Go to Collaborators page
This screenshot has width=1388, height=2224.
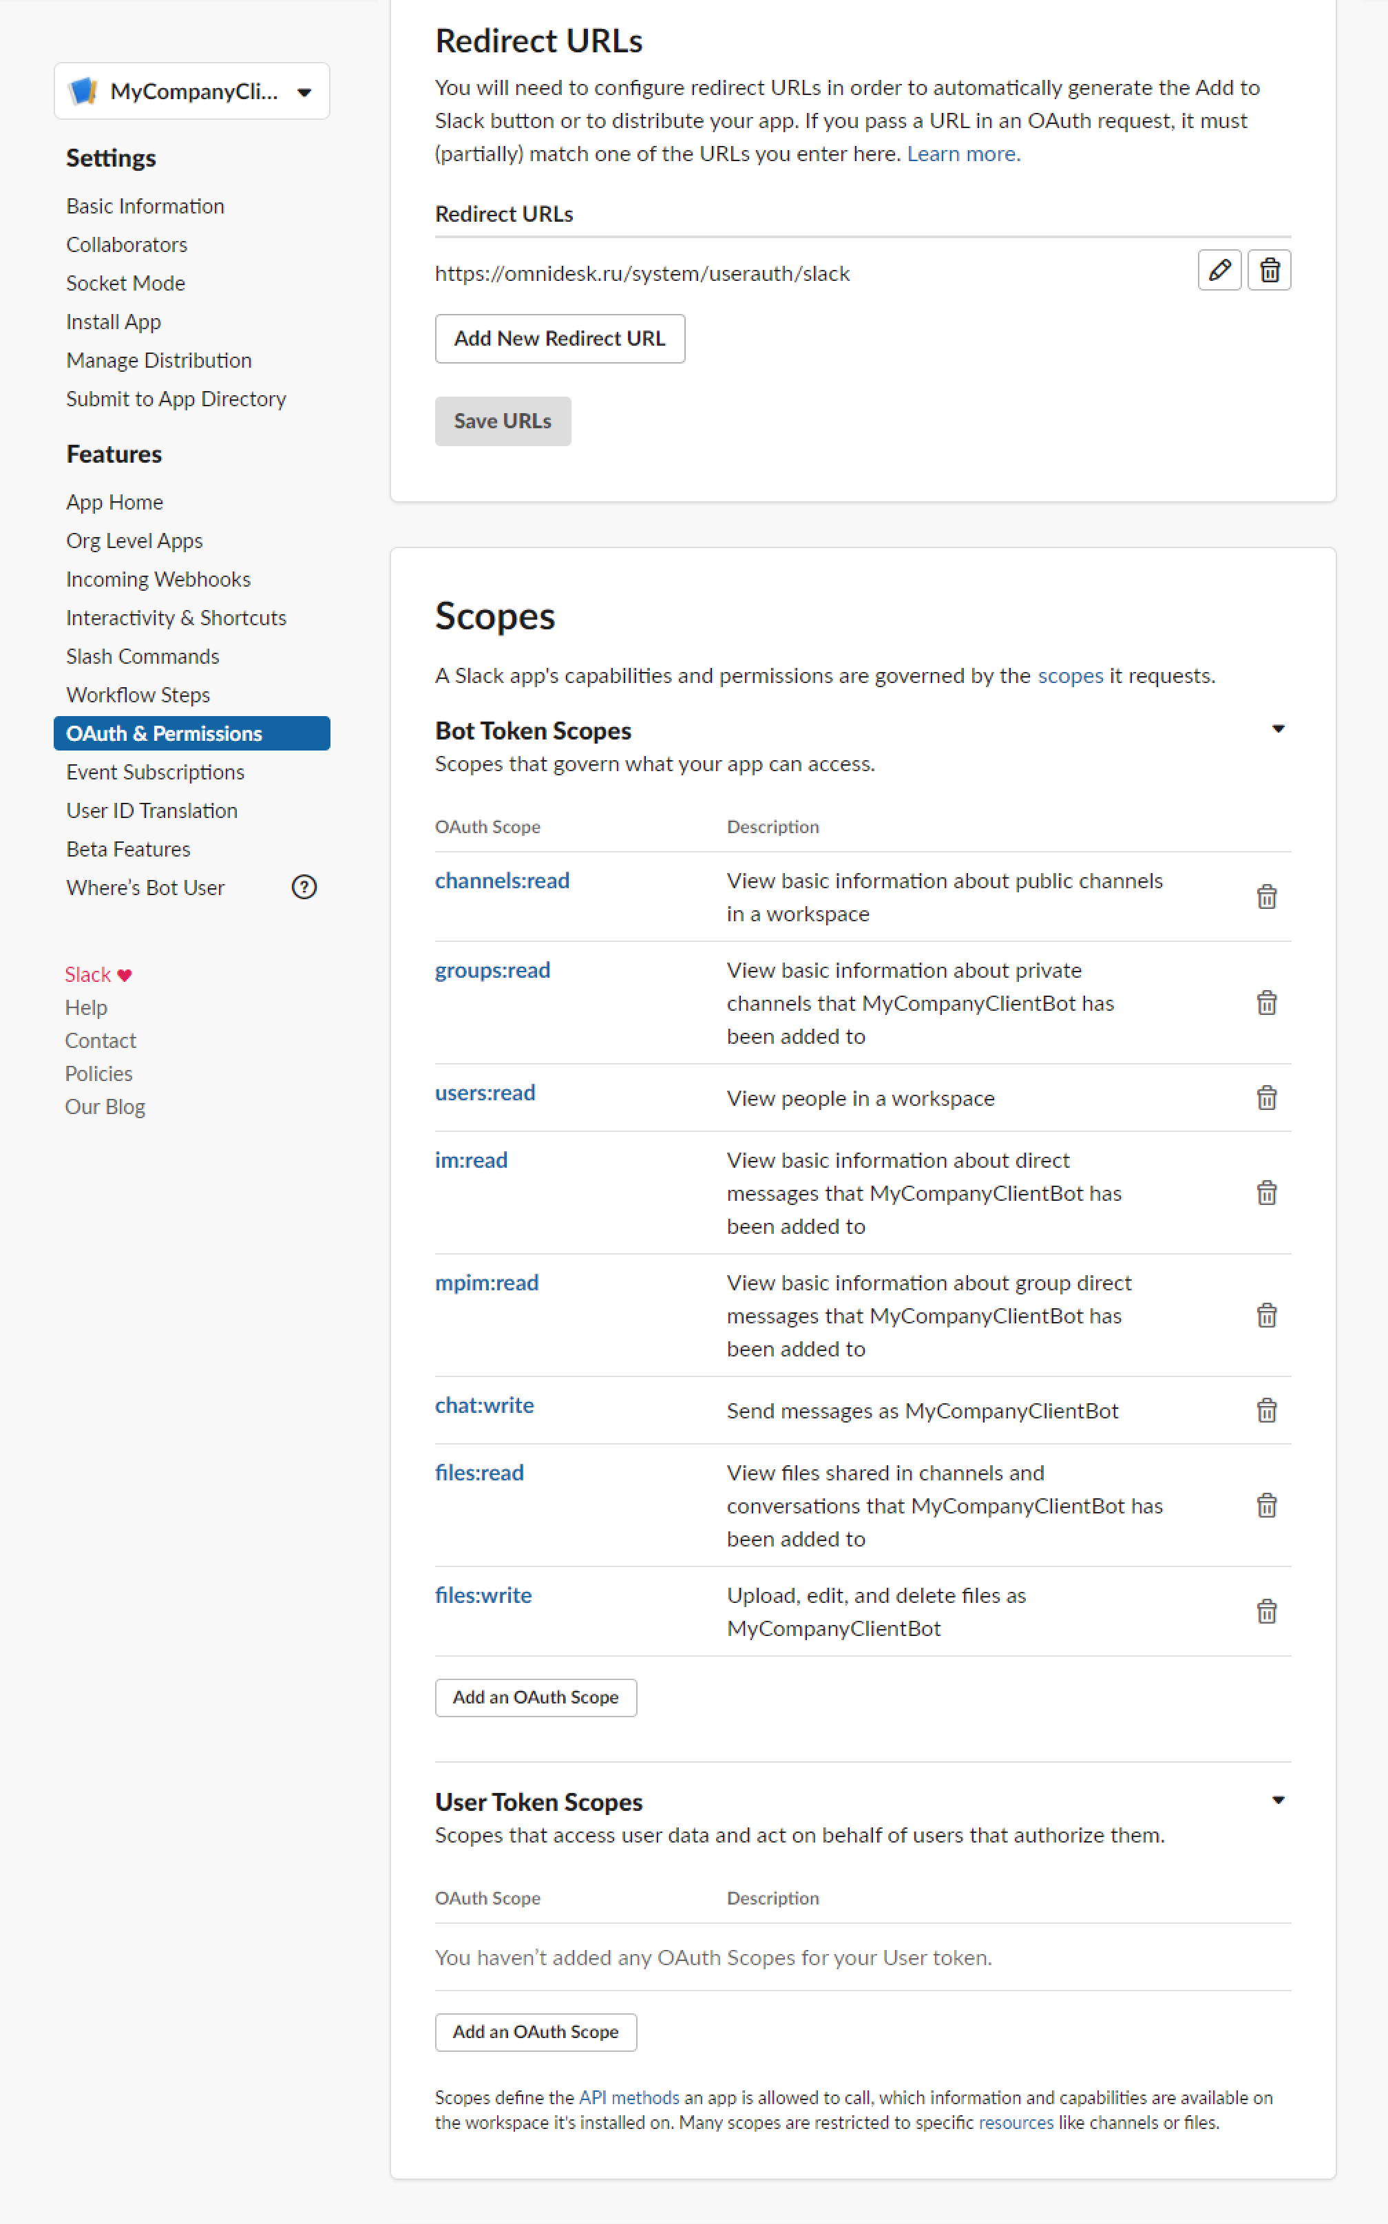(x=127, y=244)
